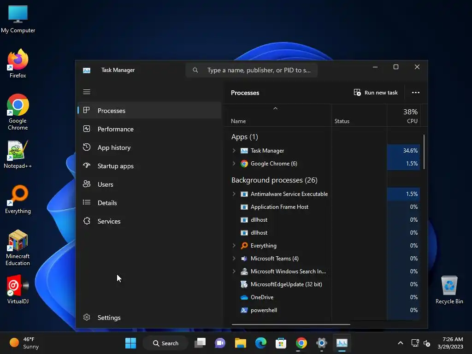Screen dimensions: 472x354
Task: Select the MicrosoftEdgeUpdate (32 bit) process
Action: point(322,284)
